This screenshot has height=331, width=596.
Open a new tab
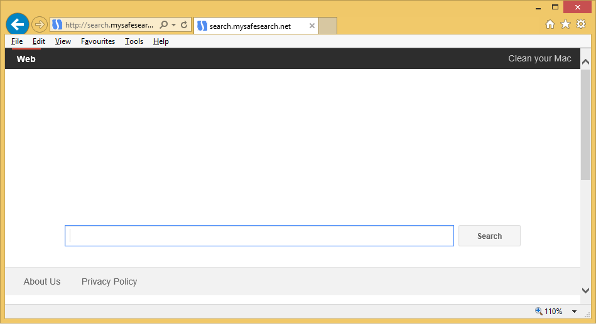coord(328,26)
